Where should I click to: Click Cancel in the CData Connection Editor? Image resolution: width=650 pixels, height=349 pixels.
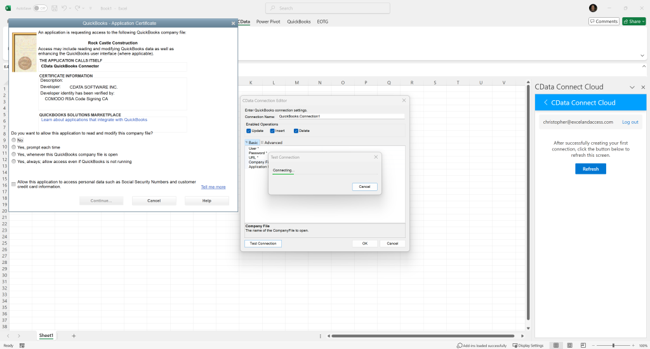[392, 244]
